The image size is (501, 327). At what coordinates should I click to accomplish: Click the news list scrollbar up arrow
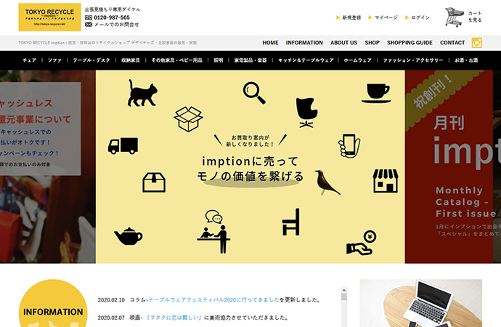(344, 290)
